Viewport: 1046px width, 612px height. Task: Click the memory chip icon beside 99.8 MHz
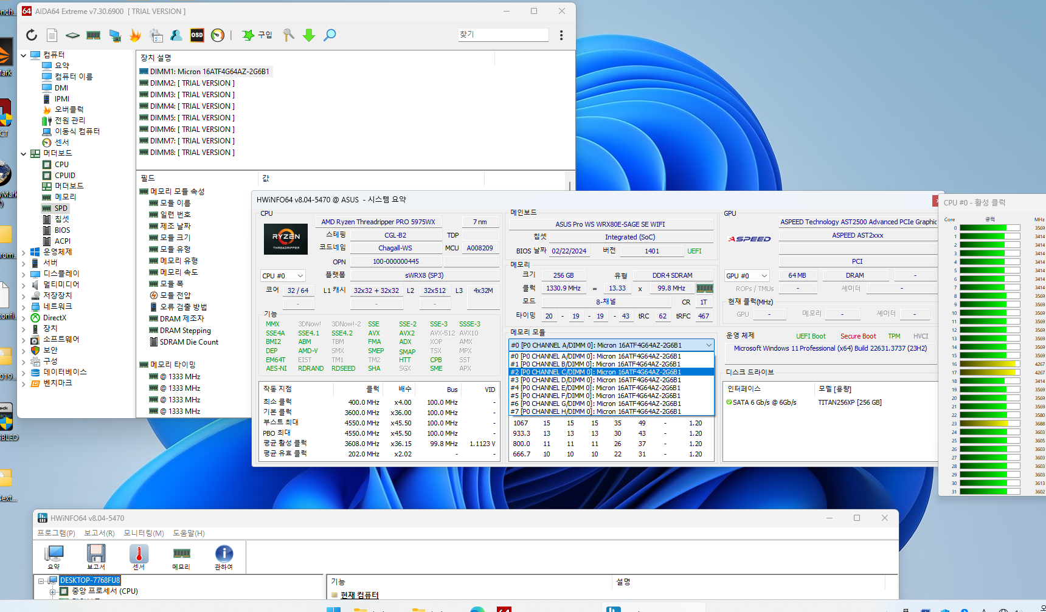704,289
